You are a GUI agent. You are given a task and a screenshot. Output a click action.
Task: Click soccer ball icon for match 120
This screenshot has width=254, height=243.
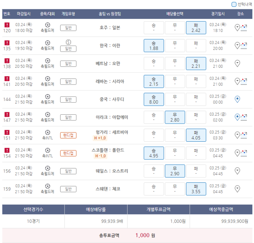coord(48,25)
